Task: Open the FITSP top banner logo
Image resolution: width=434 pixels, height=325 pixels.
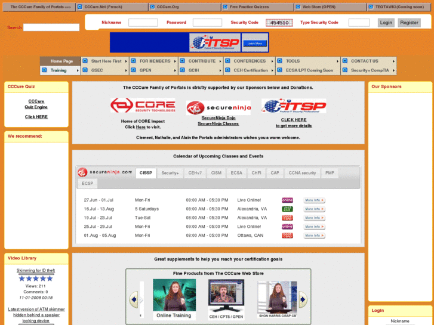Action: 215,42
